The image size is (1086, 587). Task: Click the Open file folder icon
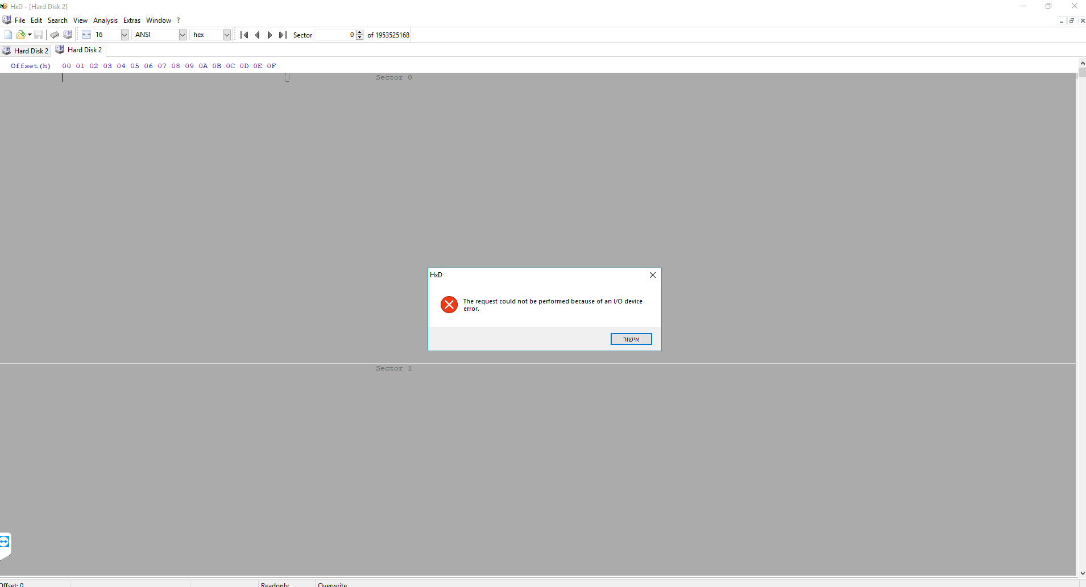point(21,35)
